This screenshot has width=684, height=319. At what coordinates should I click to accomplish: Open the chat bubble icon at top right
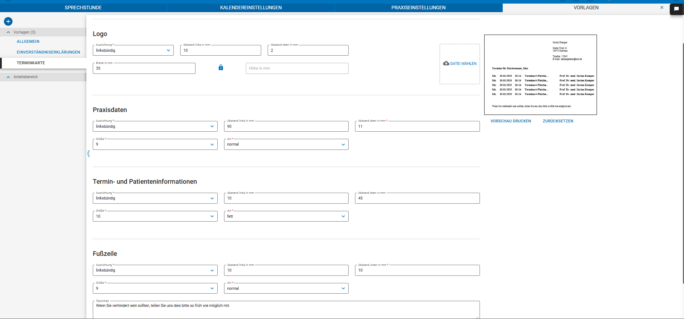pos(676,9)
